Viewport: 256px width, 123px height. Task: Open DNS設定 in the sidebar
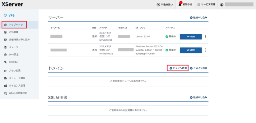click(x=19, y=55)
